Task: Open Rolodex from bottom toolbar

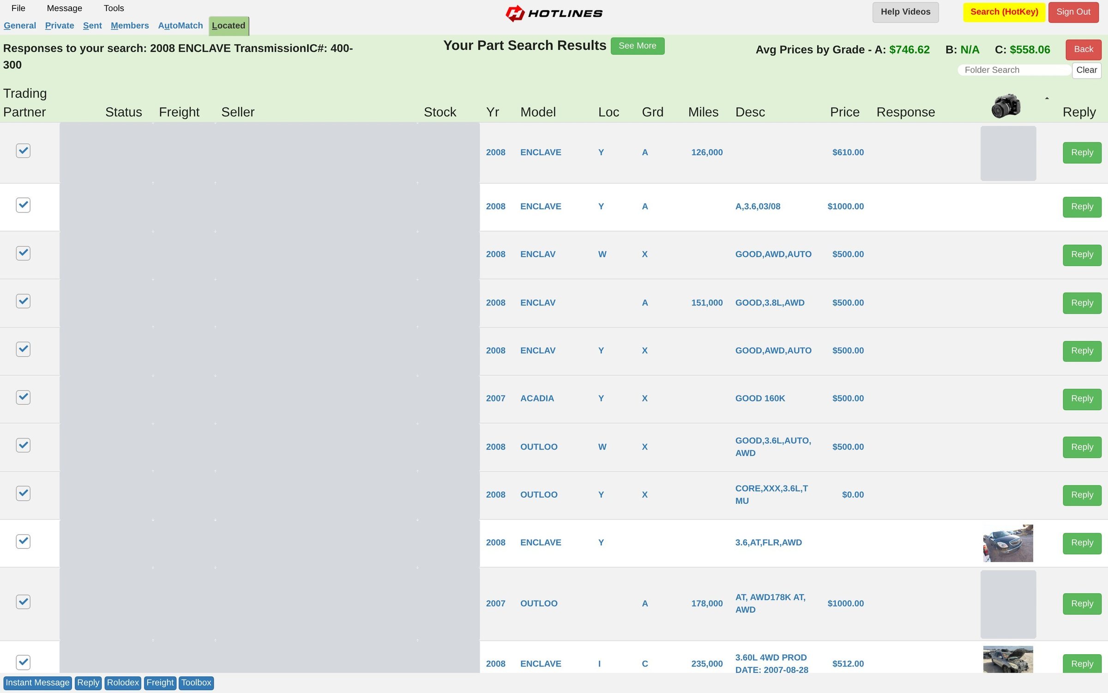Action: tap(123, 683)
